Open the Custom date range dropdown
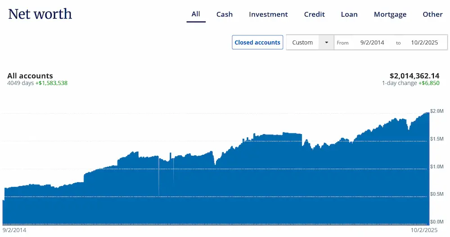The height and width of the screenshot is (237, 450). (303, 43)
